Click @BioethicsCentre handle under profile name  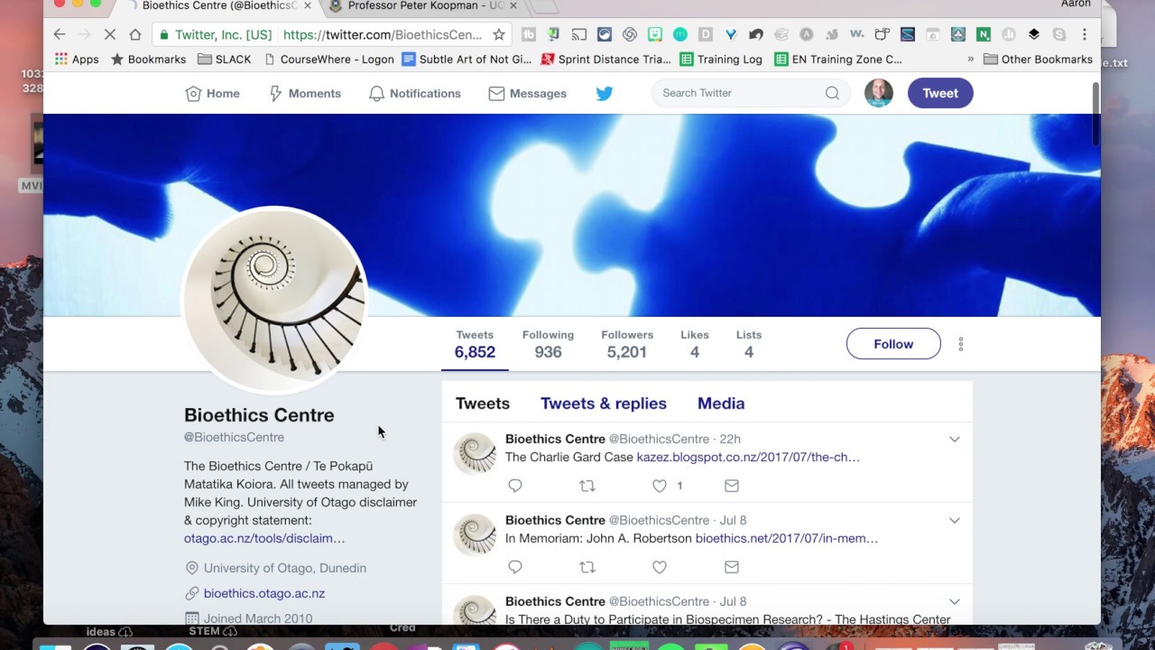point(235,437)
